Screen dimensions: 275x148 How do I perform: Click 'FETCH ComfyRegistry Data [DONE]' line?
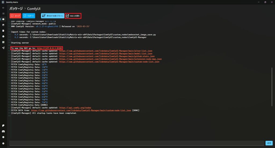[29, 105]
